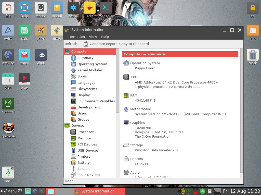Open the connect desktop icon
This screenshot has height=195, width=261.
[8, 106]
